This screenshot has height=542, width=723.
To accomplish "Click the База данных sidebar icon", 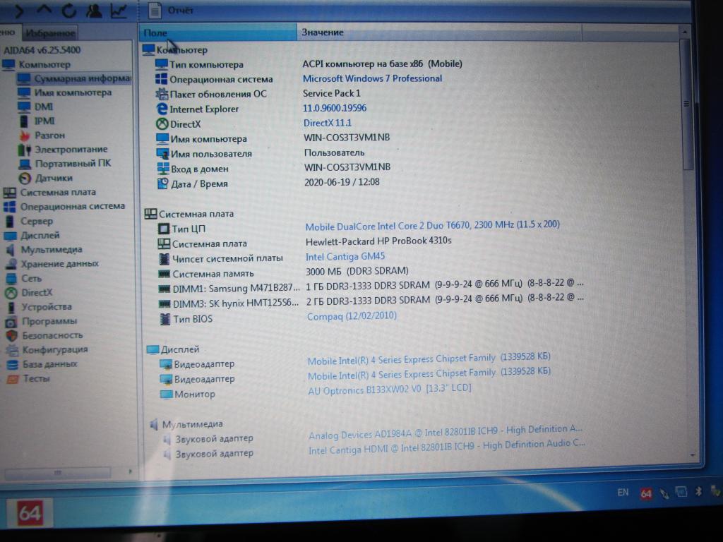I will coord(13,365).
